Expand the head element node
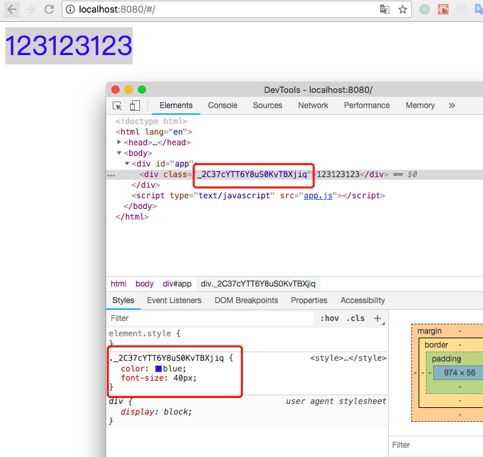The width and height of the screenshot is (483, 457). pos(119,142)
